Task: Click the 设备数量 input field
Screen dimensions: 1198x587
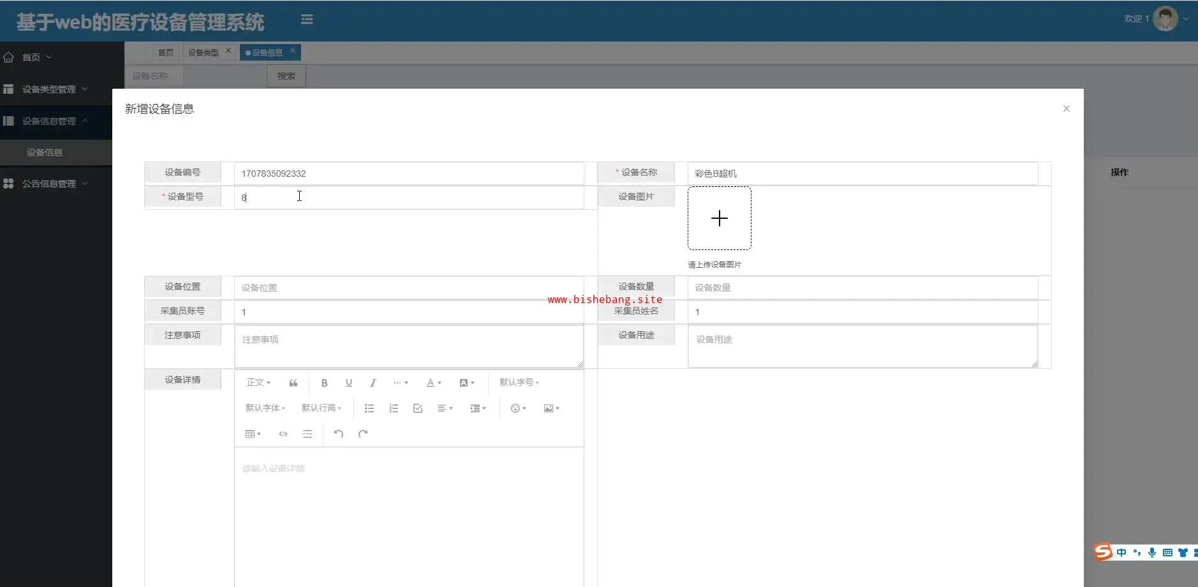Action: tap(862, 288)
